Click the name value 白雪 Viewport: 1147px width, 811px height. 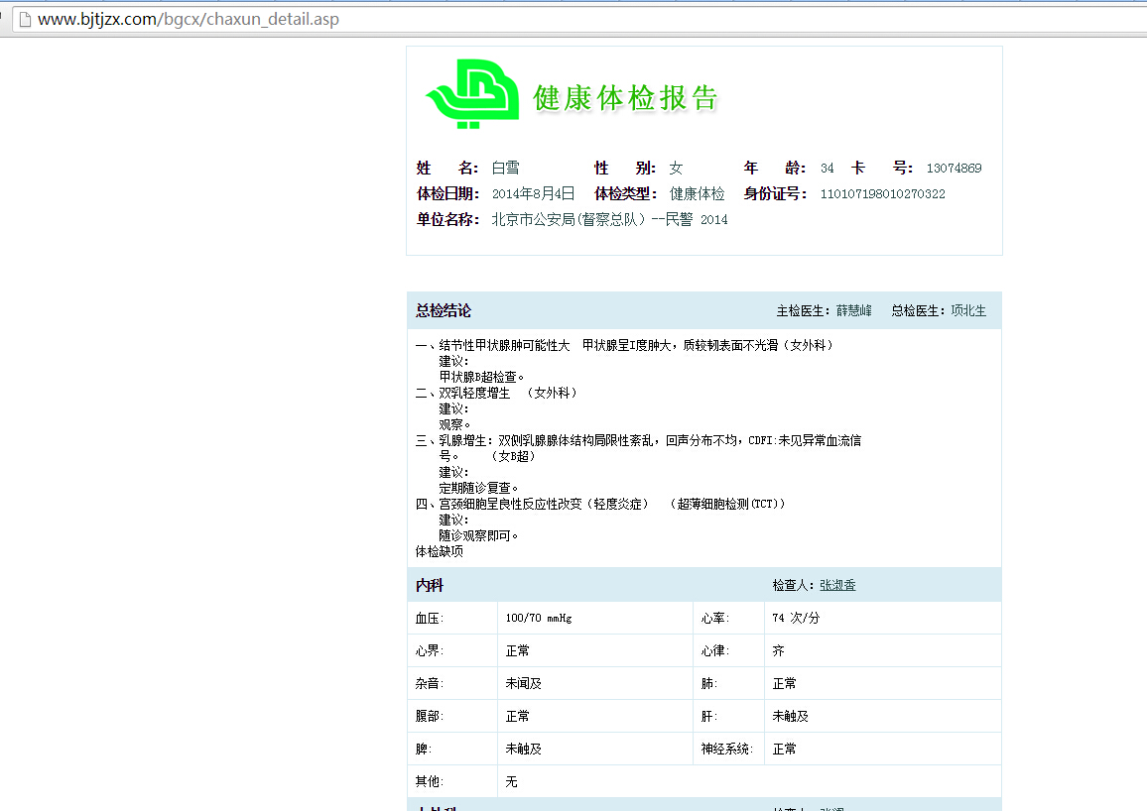pyautogui.click(x=505, y=168)
